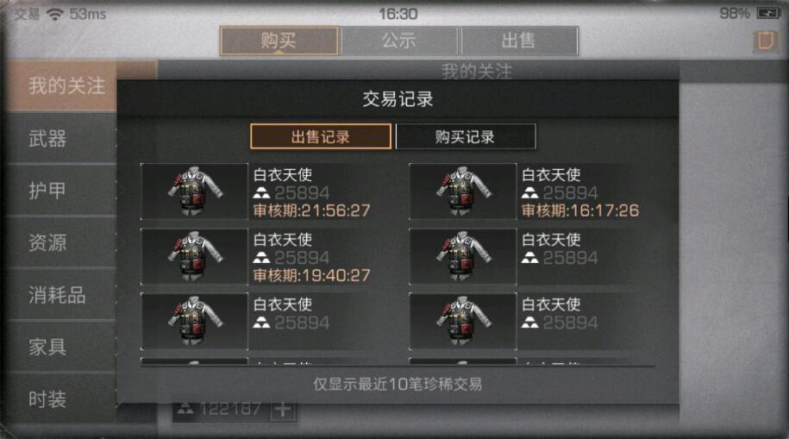Viewport: 789px width, 439px height.
Task: Open the trade record clipboard icon
Action: coord(765,41)
